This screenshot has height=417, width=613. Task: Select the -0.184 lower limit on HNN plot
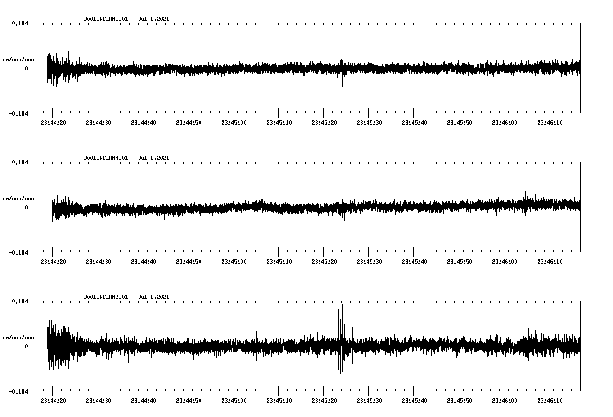(x=18, y=252)
